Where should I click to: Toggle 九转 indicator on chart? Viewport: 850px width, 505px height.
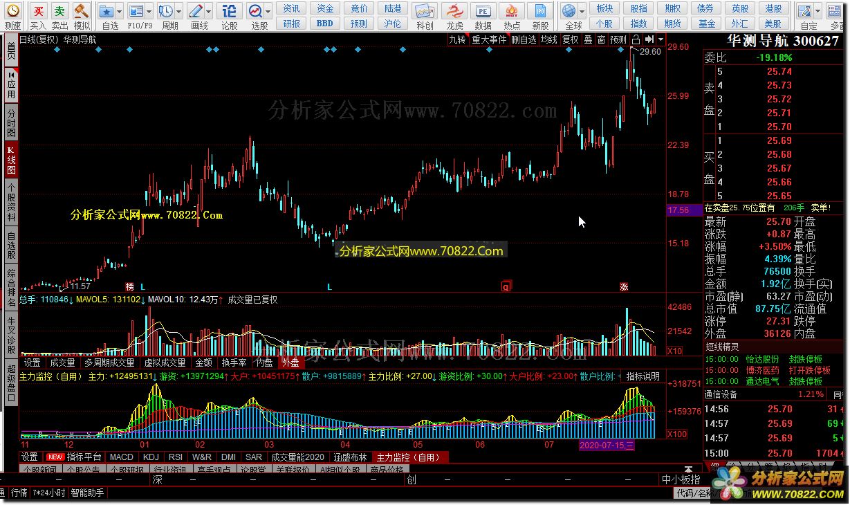[x=457, y=39]
